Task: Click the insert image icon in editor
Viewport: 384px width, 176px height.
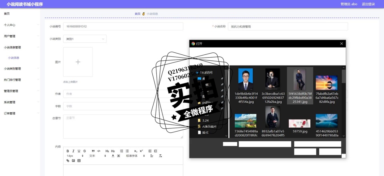Action: (x=73, y=161)
